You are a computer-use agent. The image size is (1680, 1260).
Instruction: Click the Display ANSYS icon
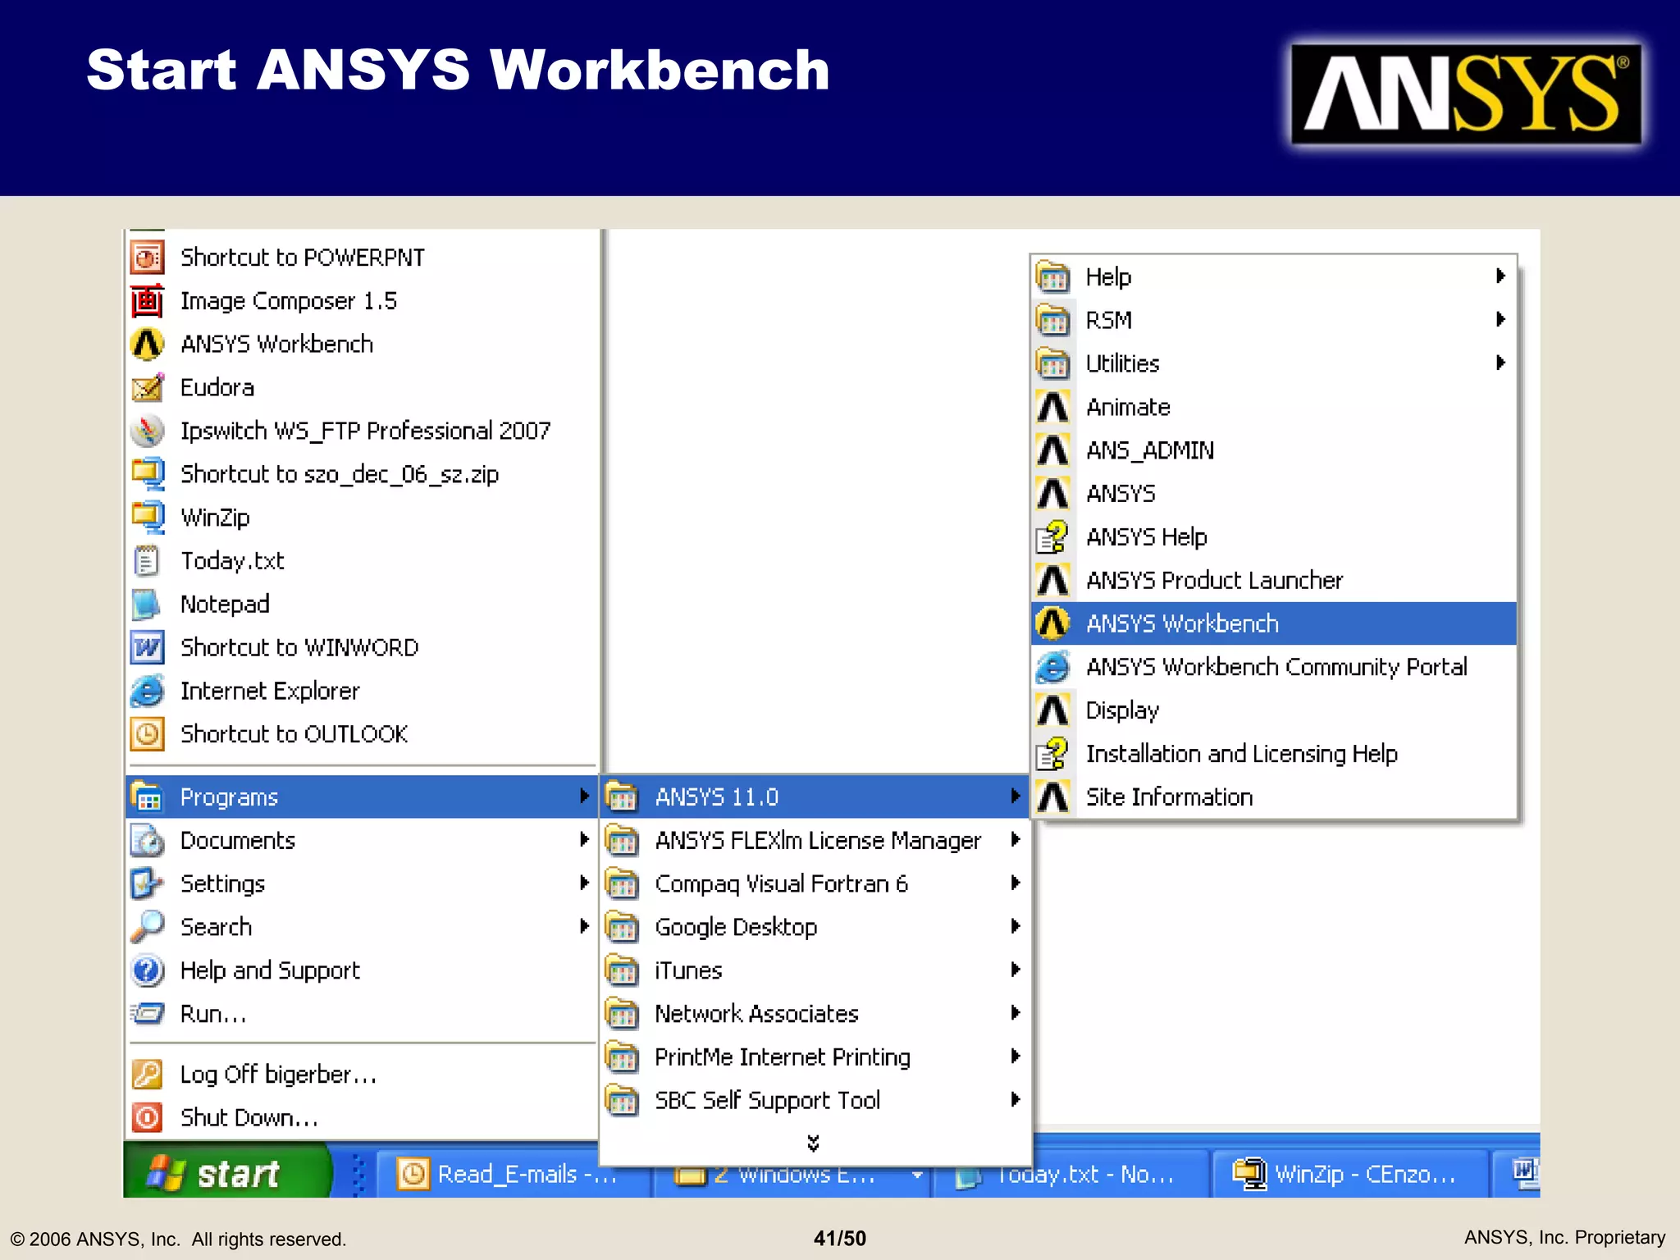coord(1053,710)
